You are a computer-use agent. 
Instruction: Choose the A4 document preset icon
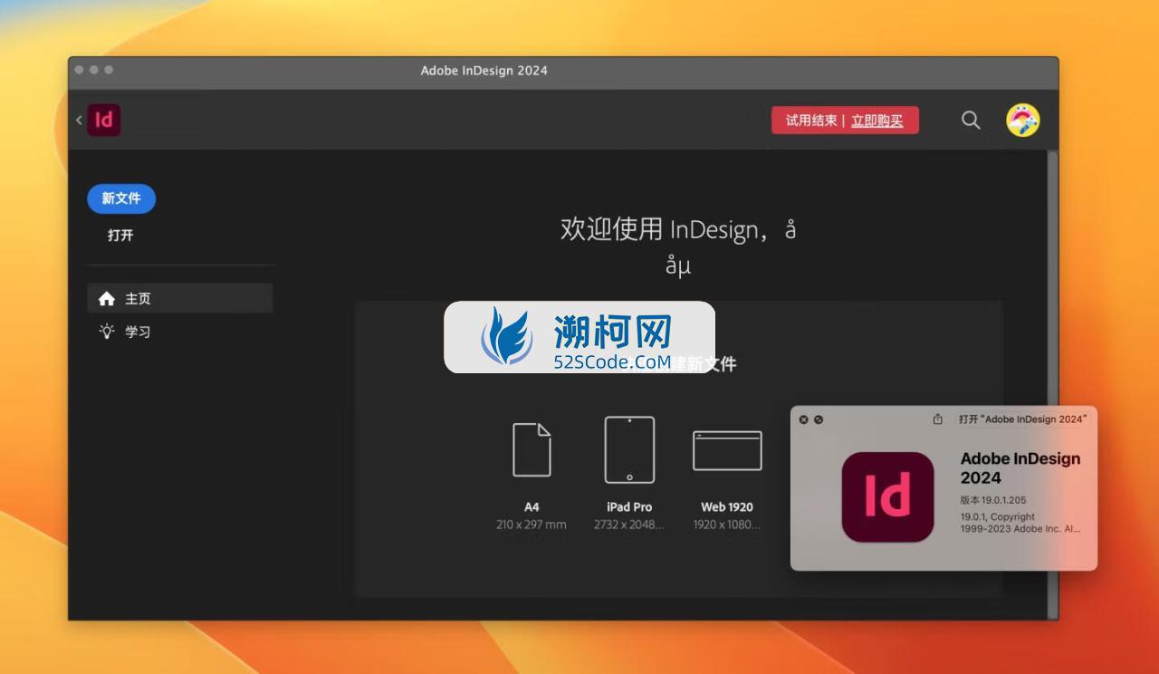tap(532, 449)
